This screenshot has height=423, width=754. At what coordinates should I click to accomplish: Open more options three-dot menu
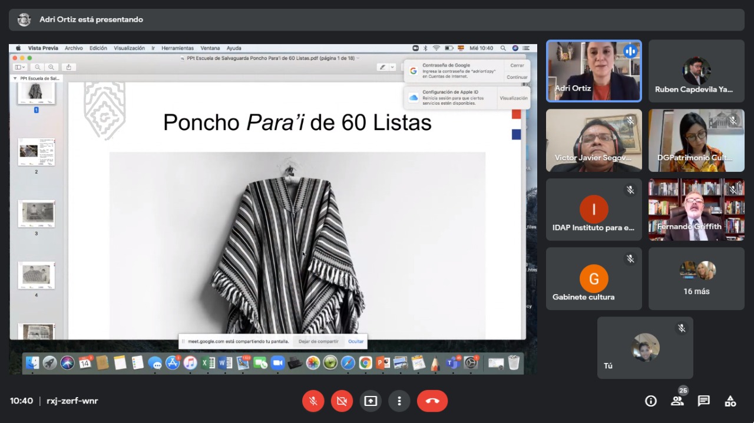tap(399, 401)
